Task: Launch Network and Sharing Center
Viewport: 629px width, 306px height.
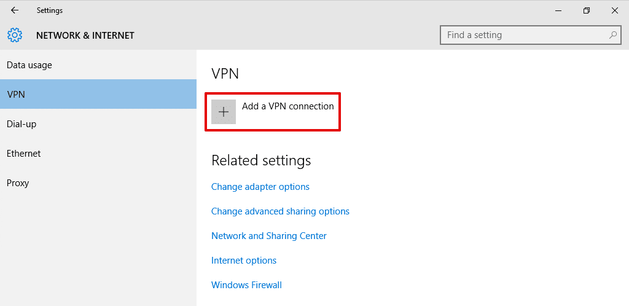Action: click(x=268, y=236)
